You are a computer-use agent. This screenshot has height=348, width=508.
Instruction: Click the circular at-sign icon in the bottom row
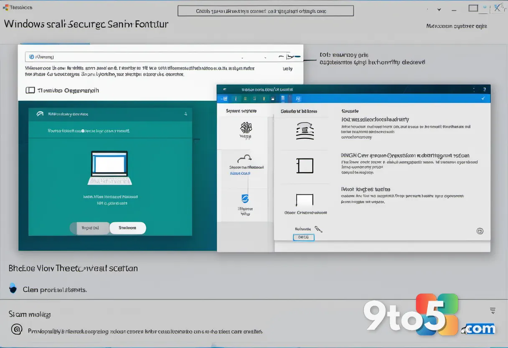(x=17, y=329)
